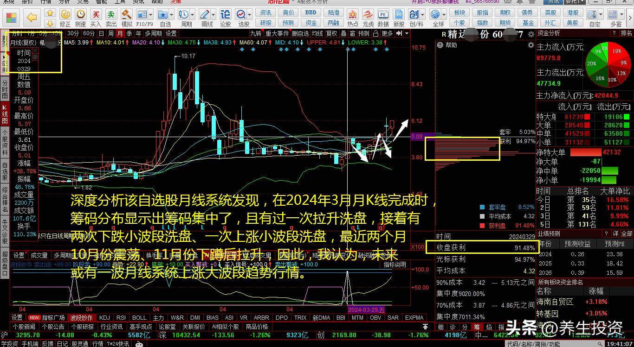Toggle the 叠 overlay chart option
This screenshot has height=347, width=634.
click(x=343, y=33)
